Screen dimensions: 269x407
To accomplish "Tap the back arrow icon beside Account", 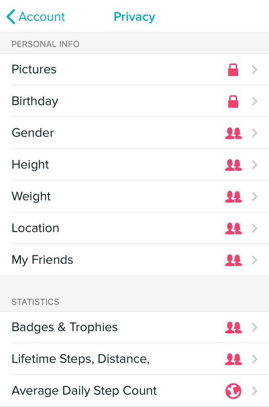I will coord(11,17).
